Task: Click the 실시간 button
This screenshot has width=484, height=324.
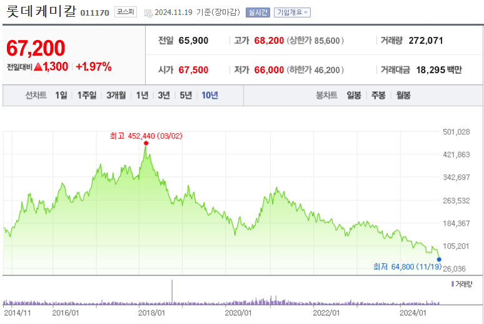Action: [x=258, y=13]
